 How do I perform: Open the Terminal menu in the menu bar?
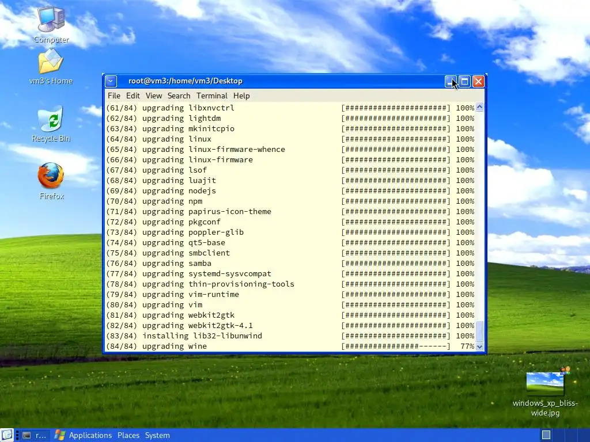point(212,96)
